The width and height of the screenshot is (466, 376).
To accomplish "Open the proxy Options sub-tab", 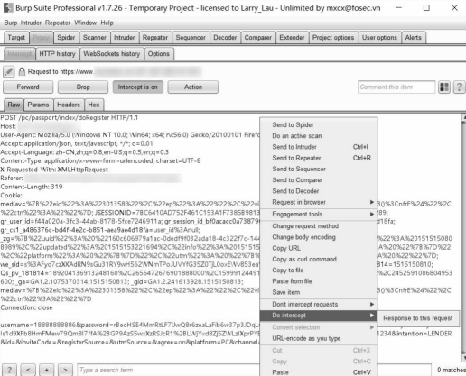I will (159, 54).
